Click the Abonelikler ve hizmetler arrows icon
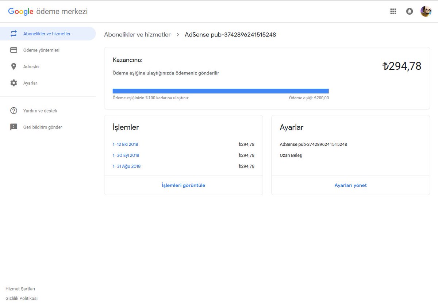The image size is (438, 303). pos(14,34)
